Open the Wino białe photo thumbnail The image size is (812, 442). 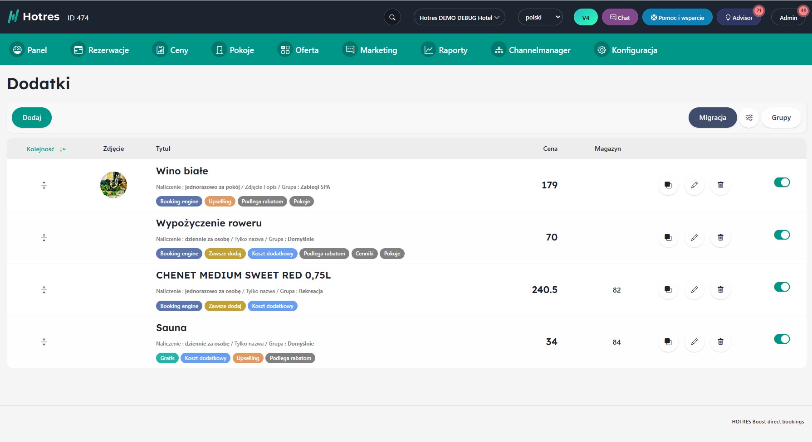113,185
